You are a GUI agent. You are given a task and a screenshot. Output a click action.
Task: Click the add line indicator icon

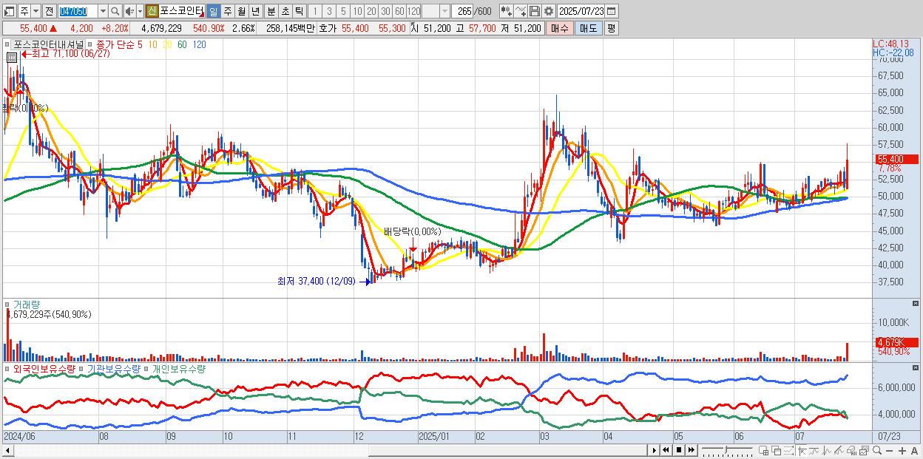coord(521,11)
